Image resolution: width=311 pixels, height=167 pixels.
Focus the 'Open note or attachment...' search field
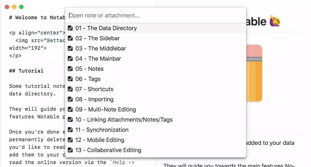click(x=156, y=16)
